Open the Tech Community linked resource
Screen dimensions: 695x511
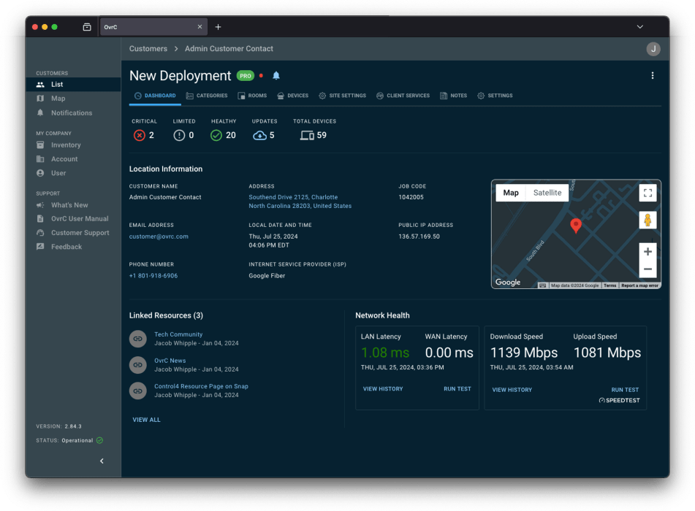tap(178, 334)
